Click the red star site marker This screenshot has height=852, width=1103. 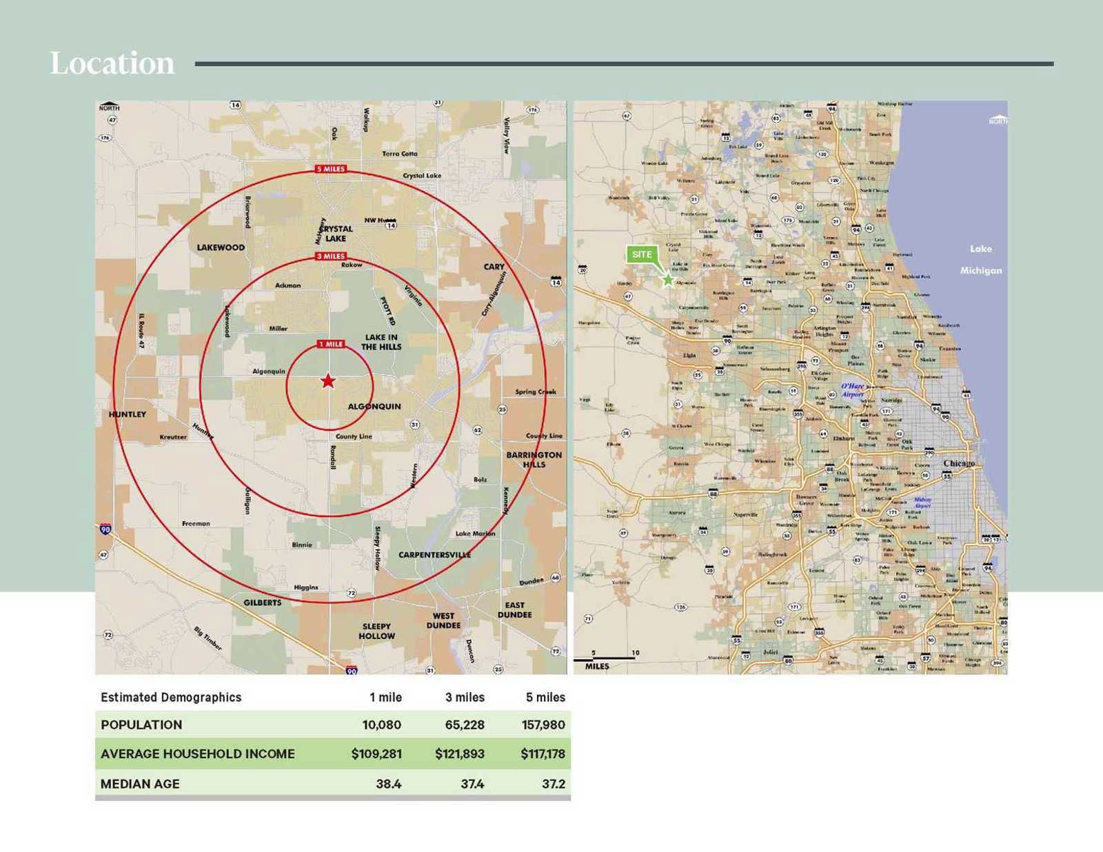click(x=328, y=381)
